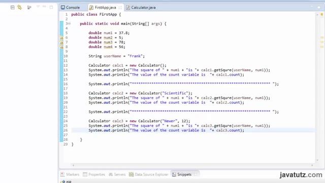Screen dimensions: 325x183
Task: Click vertical scrollbar down arrow
Action: [317, 160]
